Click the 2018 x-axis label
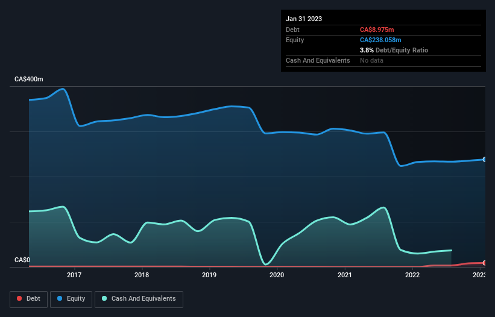The height and width of the screenshot is (317, 495). 142,275
